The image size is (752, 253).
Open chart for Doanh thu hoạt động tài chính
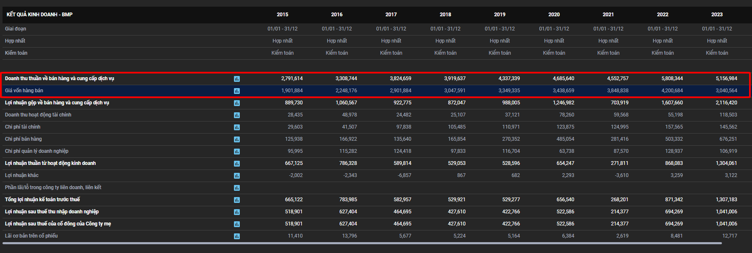237,115
